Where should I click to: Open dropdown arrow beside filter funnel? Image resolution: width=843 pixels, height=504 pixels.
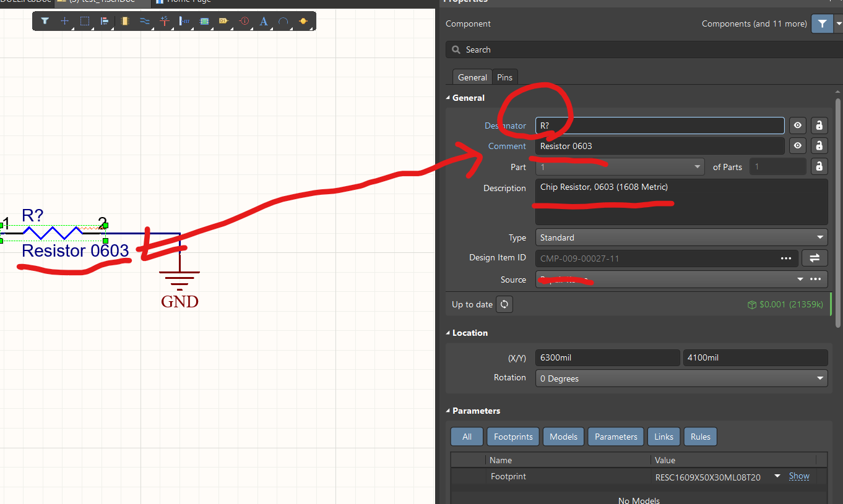tap(839, 24)
